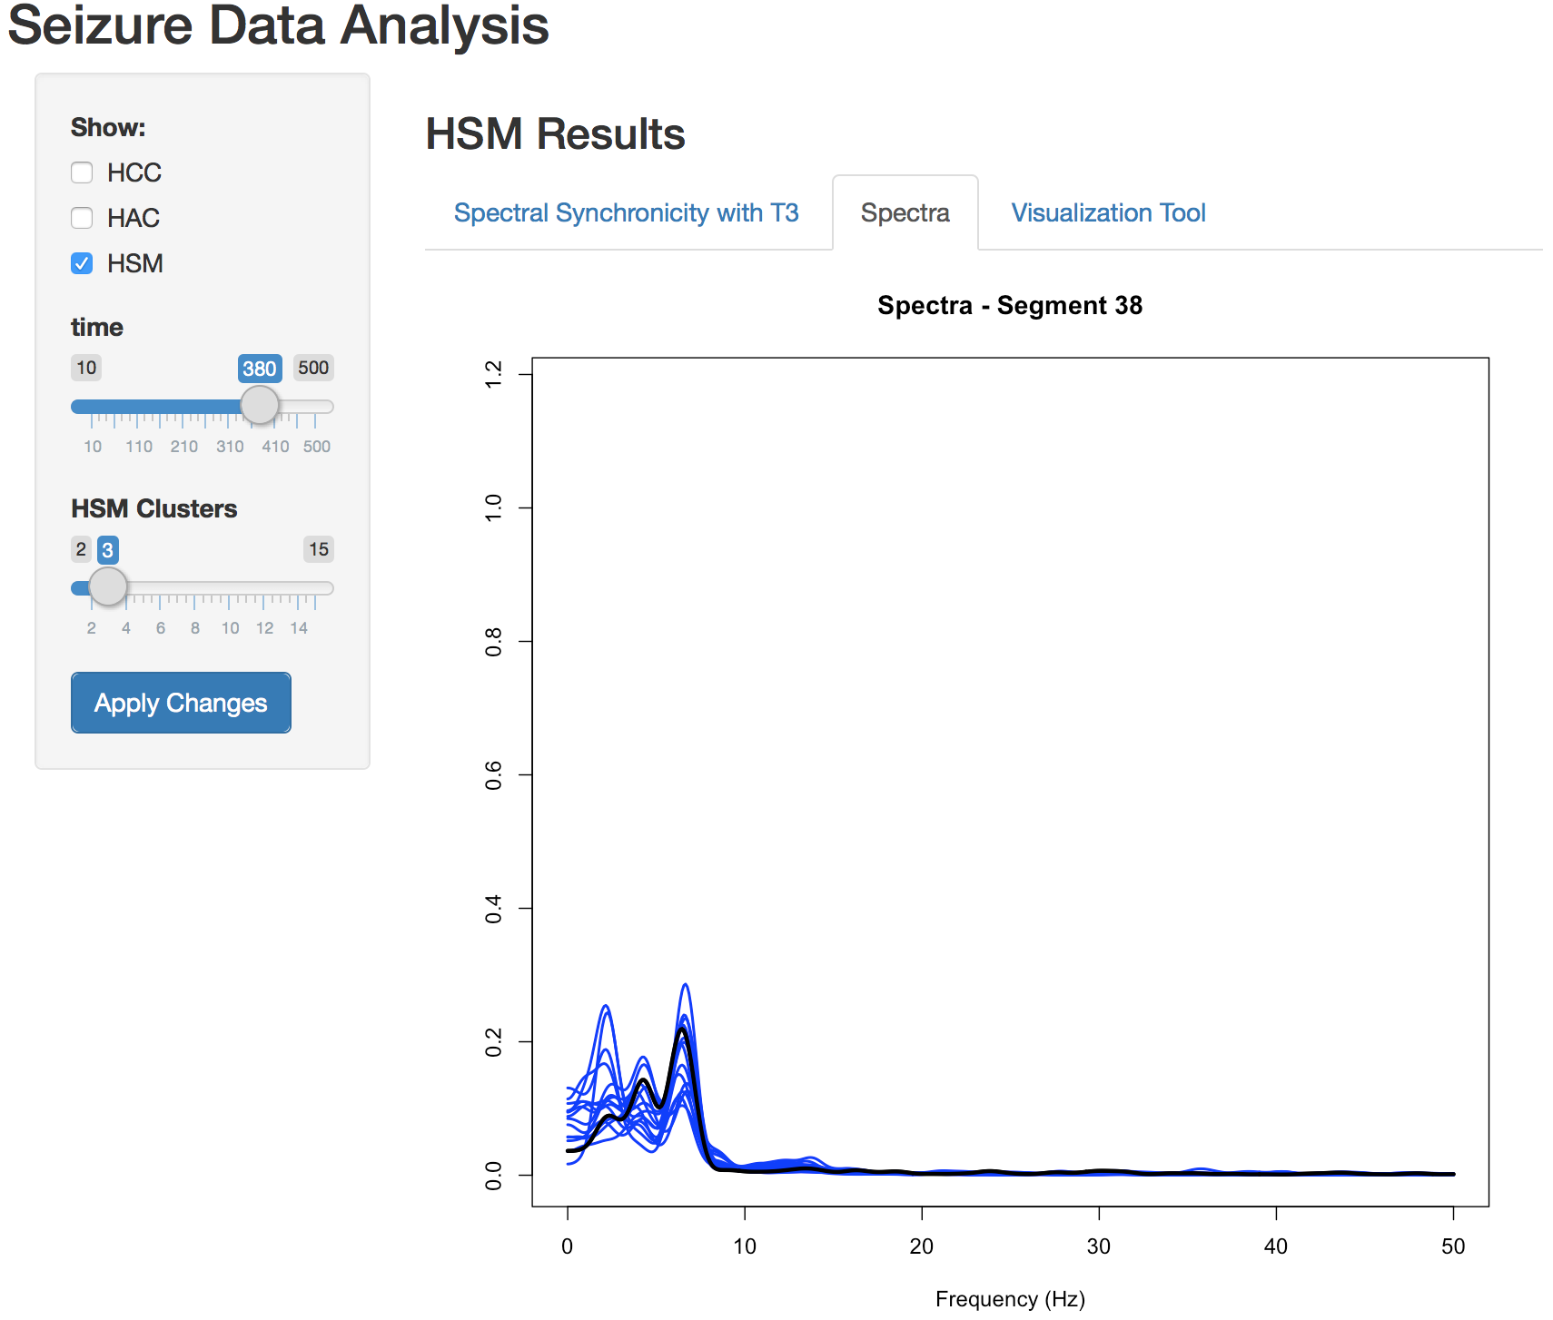This screenshot has height=1320, width=1553.
Task: Check the HAC option
Action: coord(83,218)
